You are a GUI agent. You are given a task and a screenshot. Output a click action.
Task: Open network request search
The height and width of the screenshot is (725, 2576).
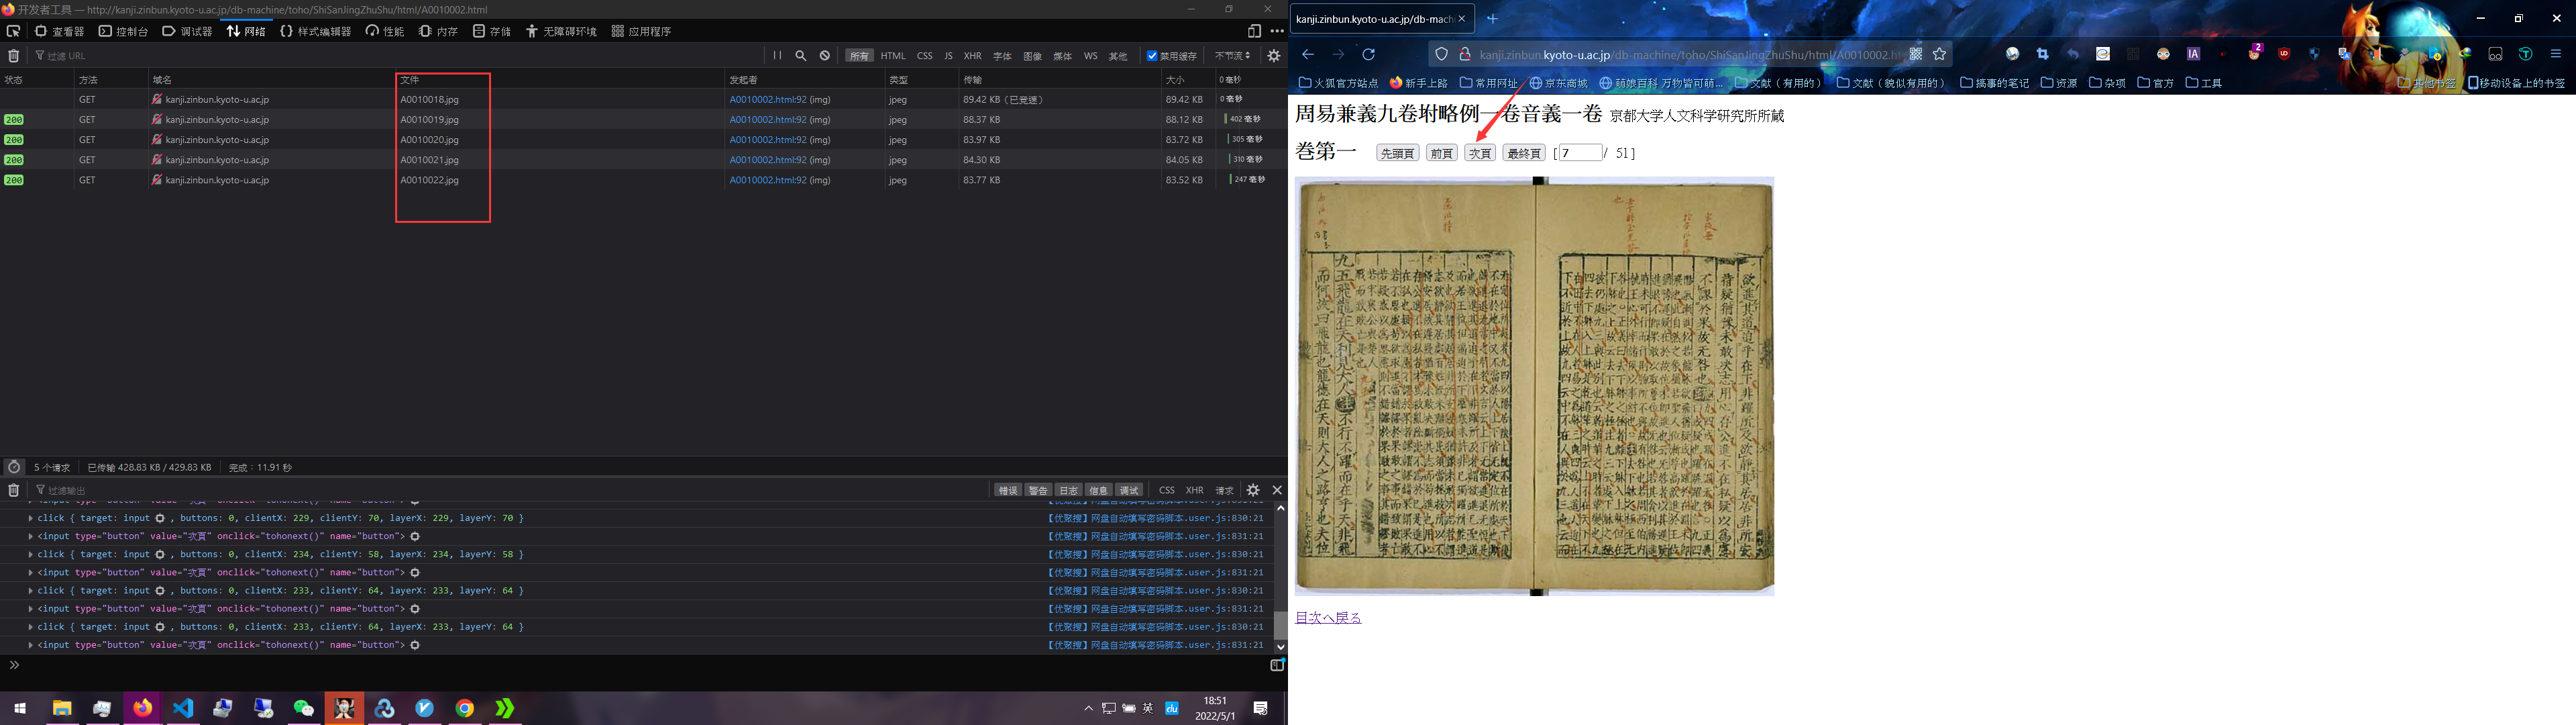pyautogui.click(x=801, y=56)
